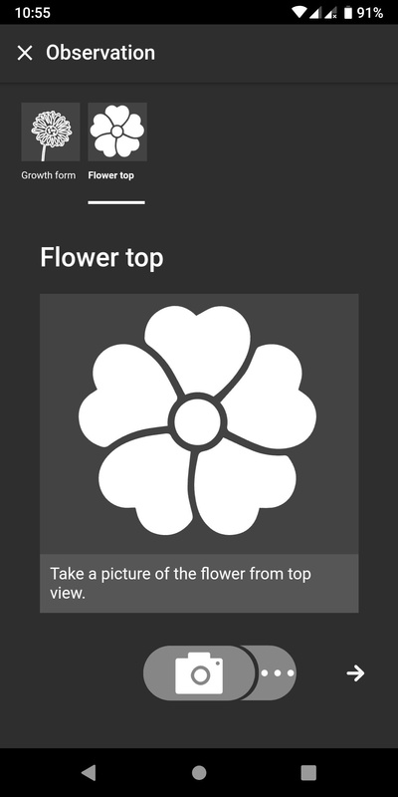Tap the cellular signal status icon
Image resolution: width=398 pixels, height=797 pixels.
[315, 13]
